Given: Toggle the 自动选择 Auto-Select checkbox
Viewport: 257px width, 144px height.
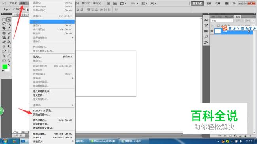Looking at the screenshot, I should click(x=14, y=9).
